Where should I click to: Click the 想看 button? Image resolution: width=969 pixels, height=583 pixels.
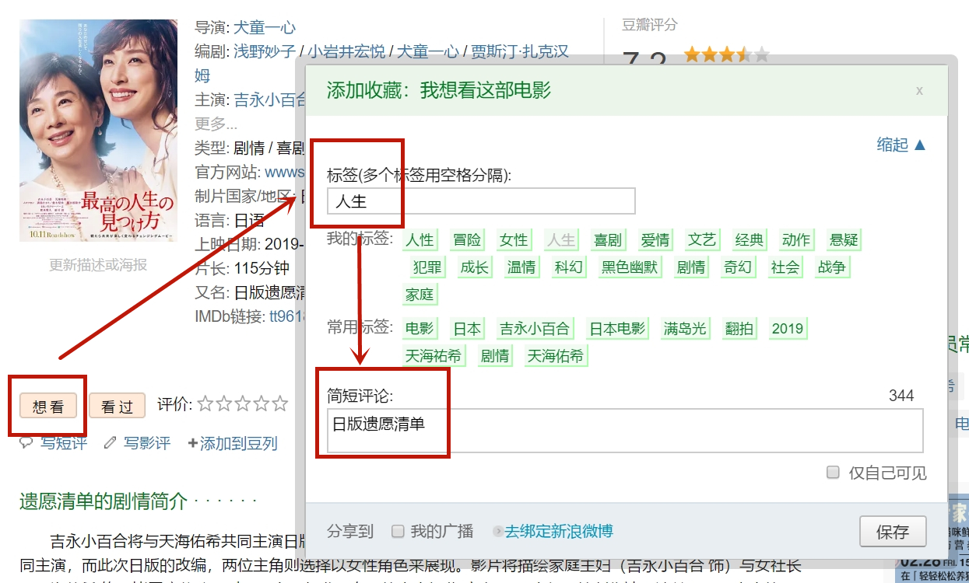click(48, 405)
